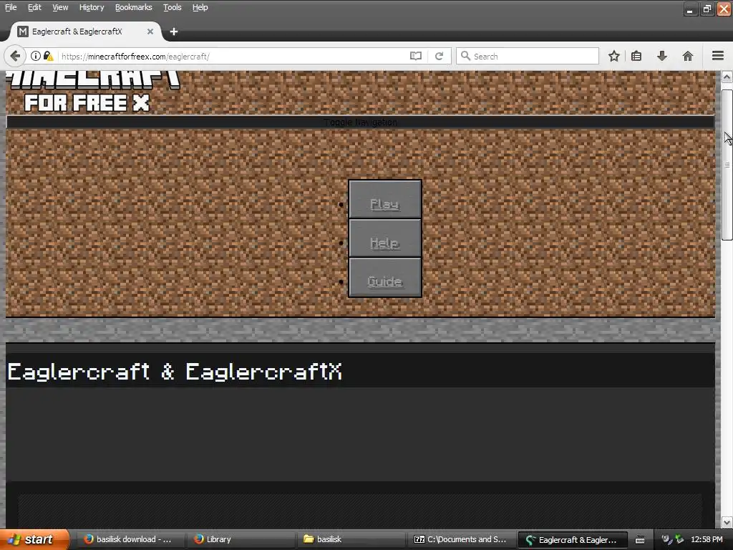Click the insecure lock warning icon
This screenshot has height=550, width=733.
[48, 56]
